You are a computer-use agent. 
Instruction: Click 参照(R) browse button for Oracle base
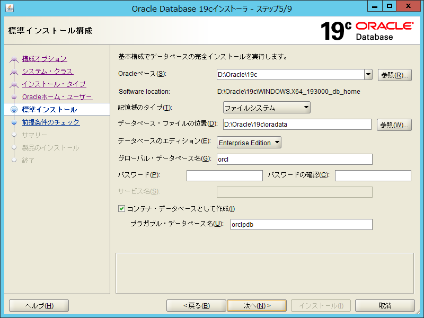click(x=394, y=75)
